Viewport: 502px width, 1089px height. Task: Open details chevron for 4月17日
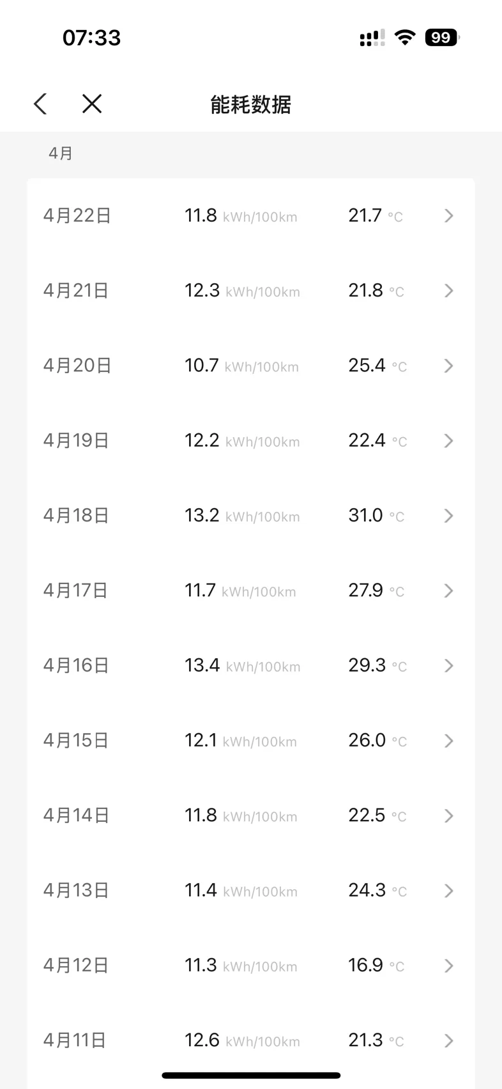point(448,591)
